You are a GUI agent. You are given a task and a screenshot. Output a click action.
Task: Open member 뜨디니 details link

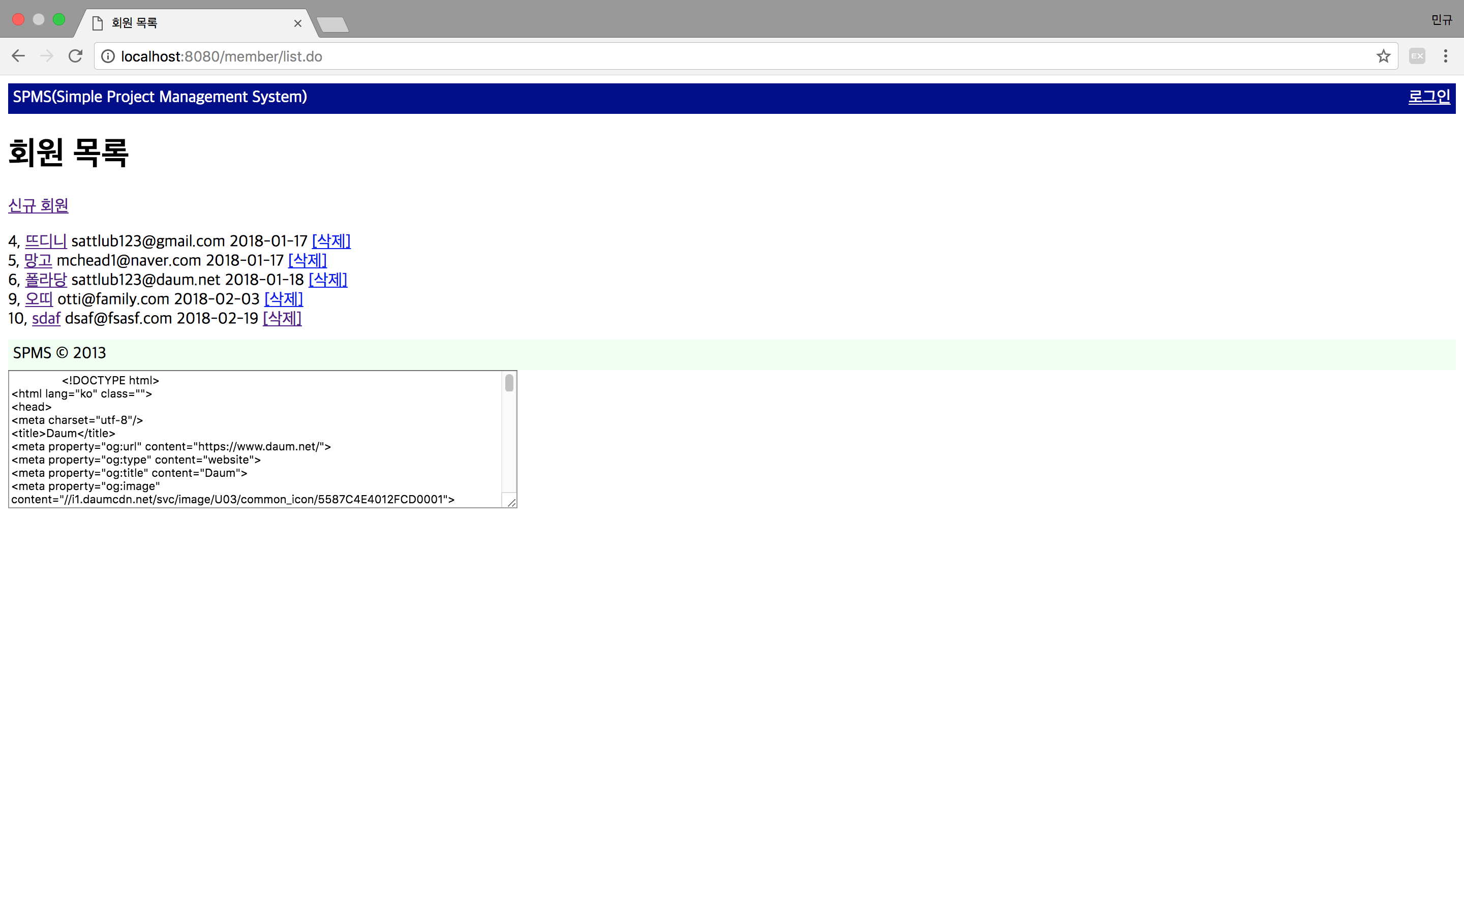[46, 241]
